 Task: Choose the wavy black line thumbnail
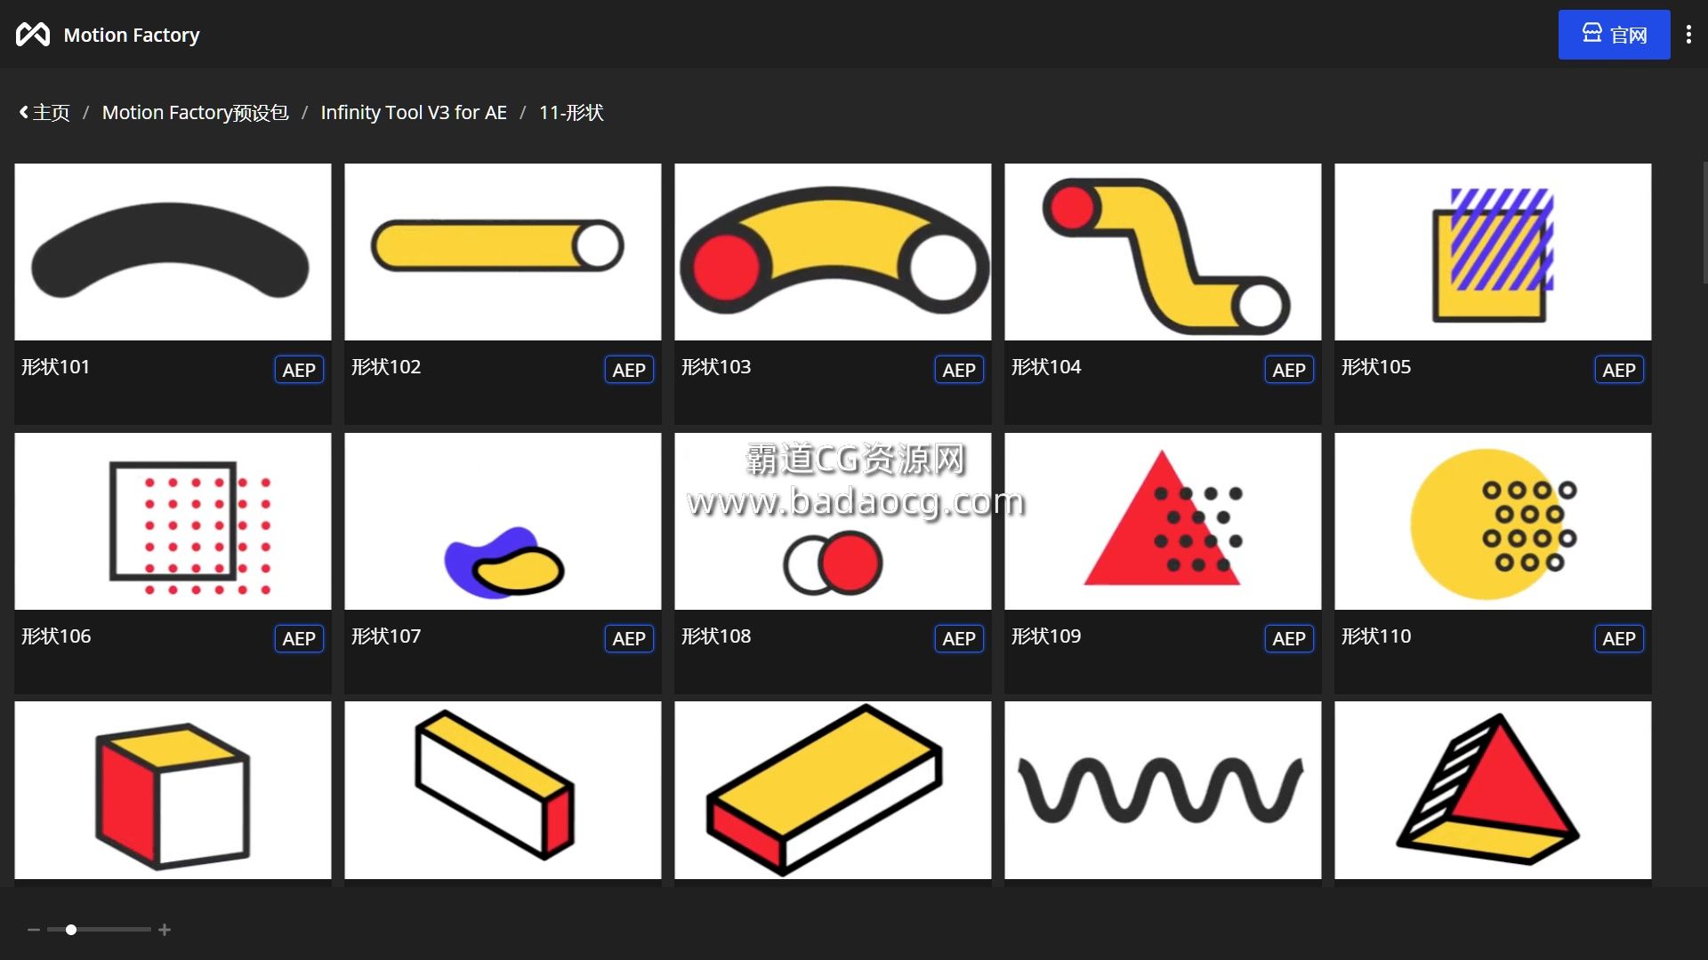coord(1163,790)
